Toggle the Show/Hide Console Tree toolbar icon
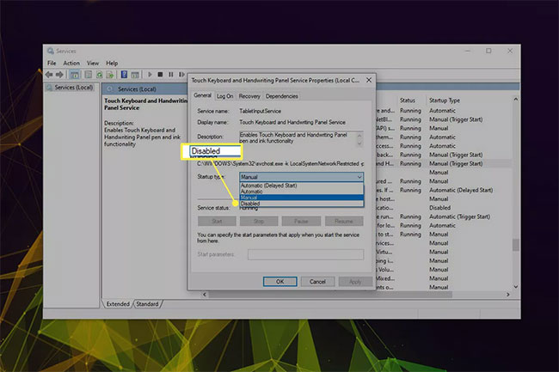Image resolution: width=559 pixels, height=372 pixels. 75,75
